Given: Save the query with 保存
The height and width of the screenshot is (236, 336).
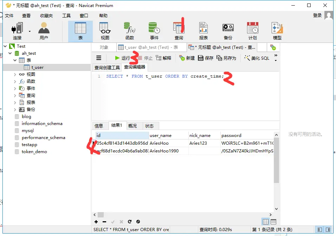Looking at the screenshot, I should tap(206, 58).
